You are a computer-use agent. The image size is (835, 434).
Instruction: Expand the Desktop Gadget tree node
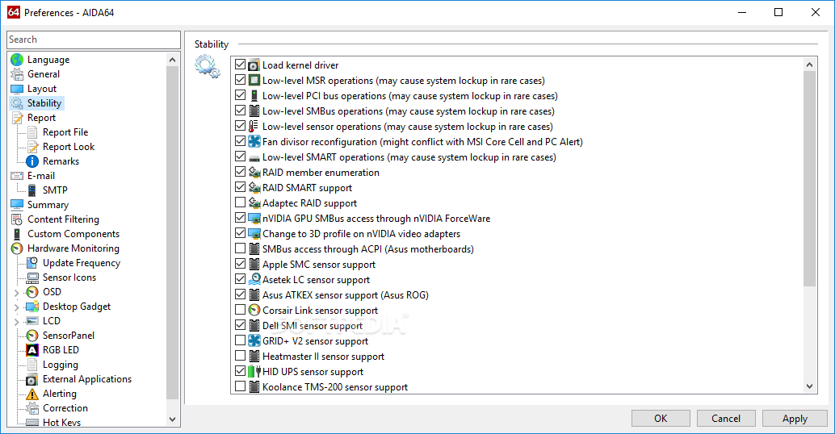pyautogui.click(x=16, y=307)
